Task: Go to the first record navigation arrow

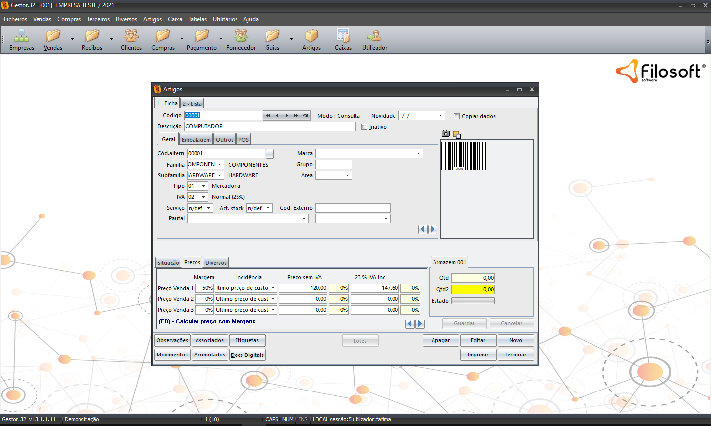Action: pyautogui.click(x=268, y=116)
